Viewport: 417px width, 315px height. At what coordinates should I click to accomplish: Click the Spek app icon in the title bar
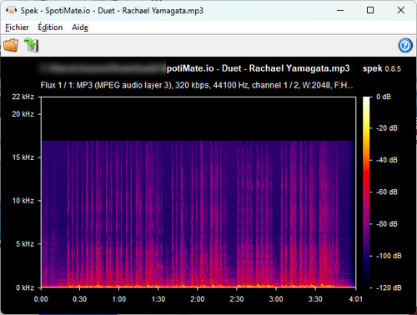pos(11,11)
